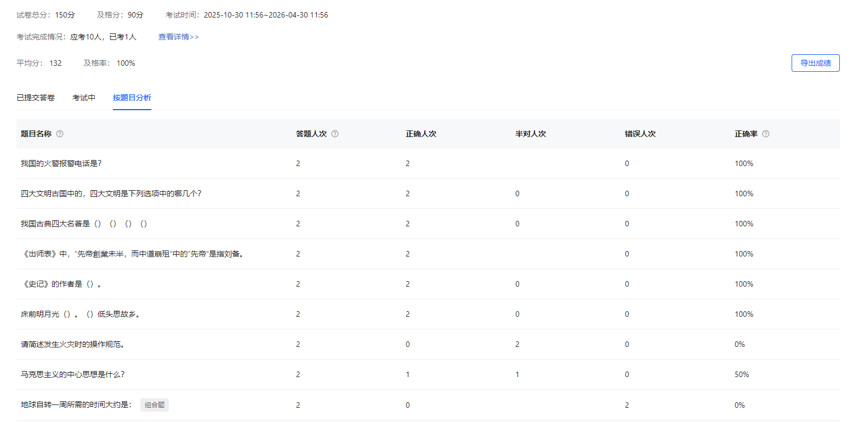Viewport: 853px width, 422px height.
Task: Open the 我国古典四大名著 question row
Action: point(84,224)
